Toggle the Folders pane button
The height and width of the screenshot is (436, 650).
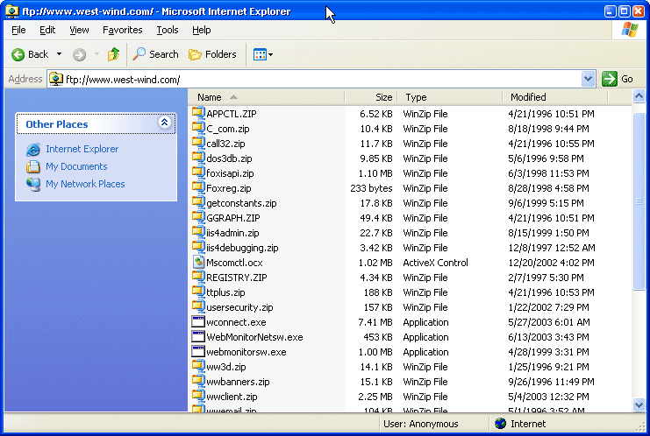coord(212,54)
